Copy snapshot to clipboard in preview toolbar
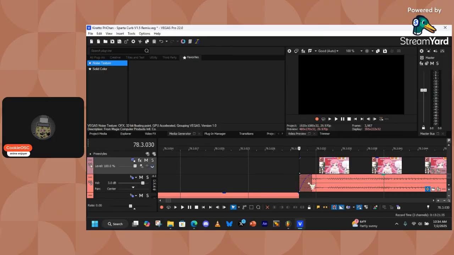 click(378, 51)
